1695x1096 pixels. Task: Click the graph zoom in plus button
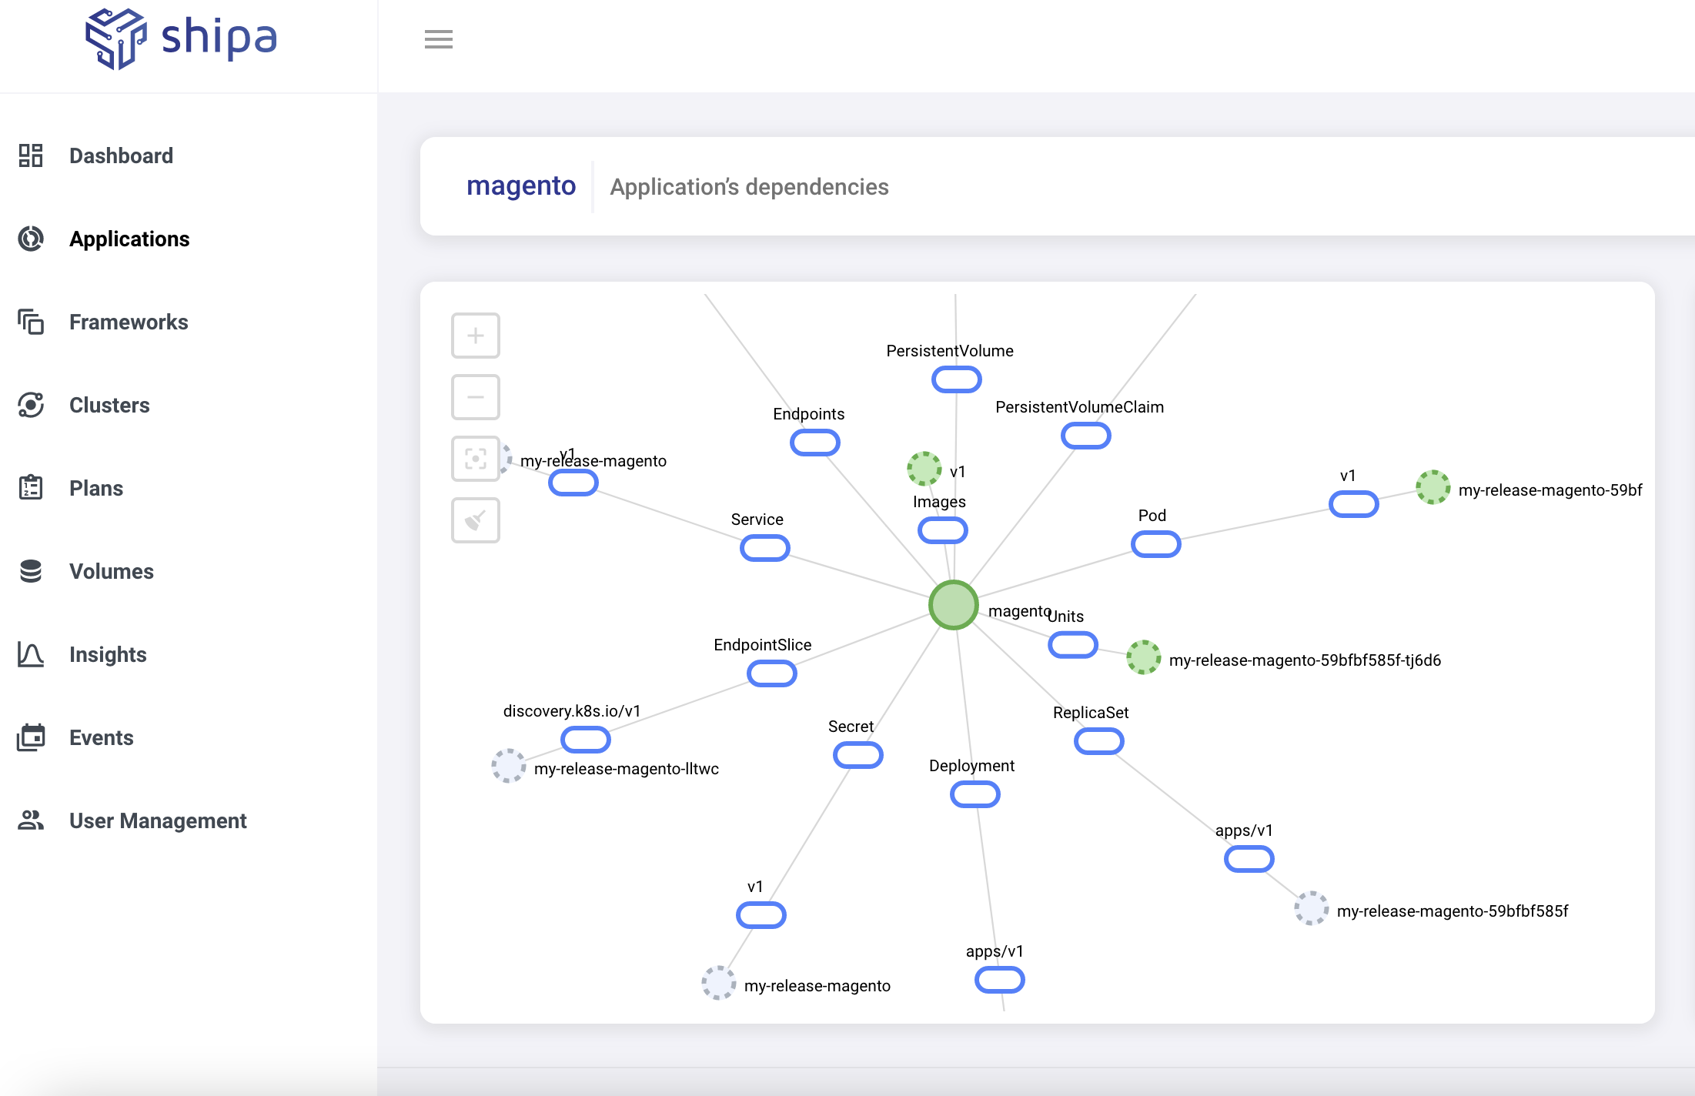[x=475, y=336]
